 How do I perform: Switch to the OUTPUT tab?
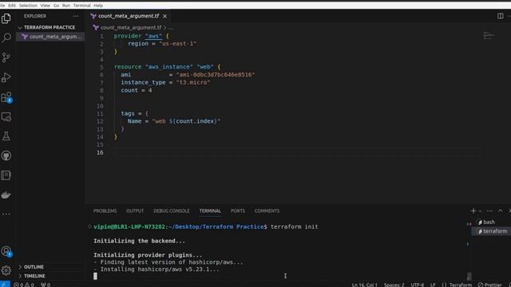135,210
